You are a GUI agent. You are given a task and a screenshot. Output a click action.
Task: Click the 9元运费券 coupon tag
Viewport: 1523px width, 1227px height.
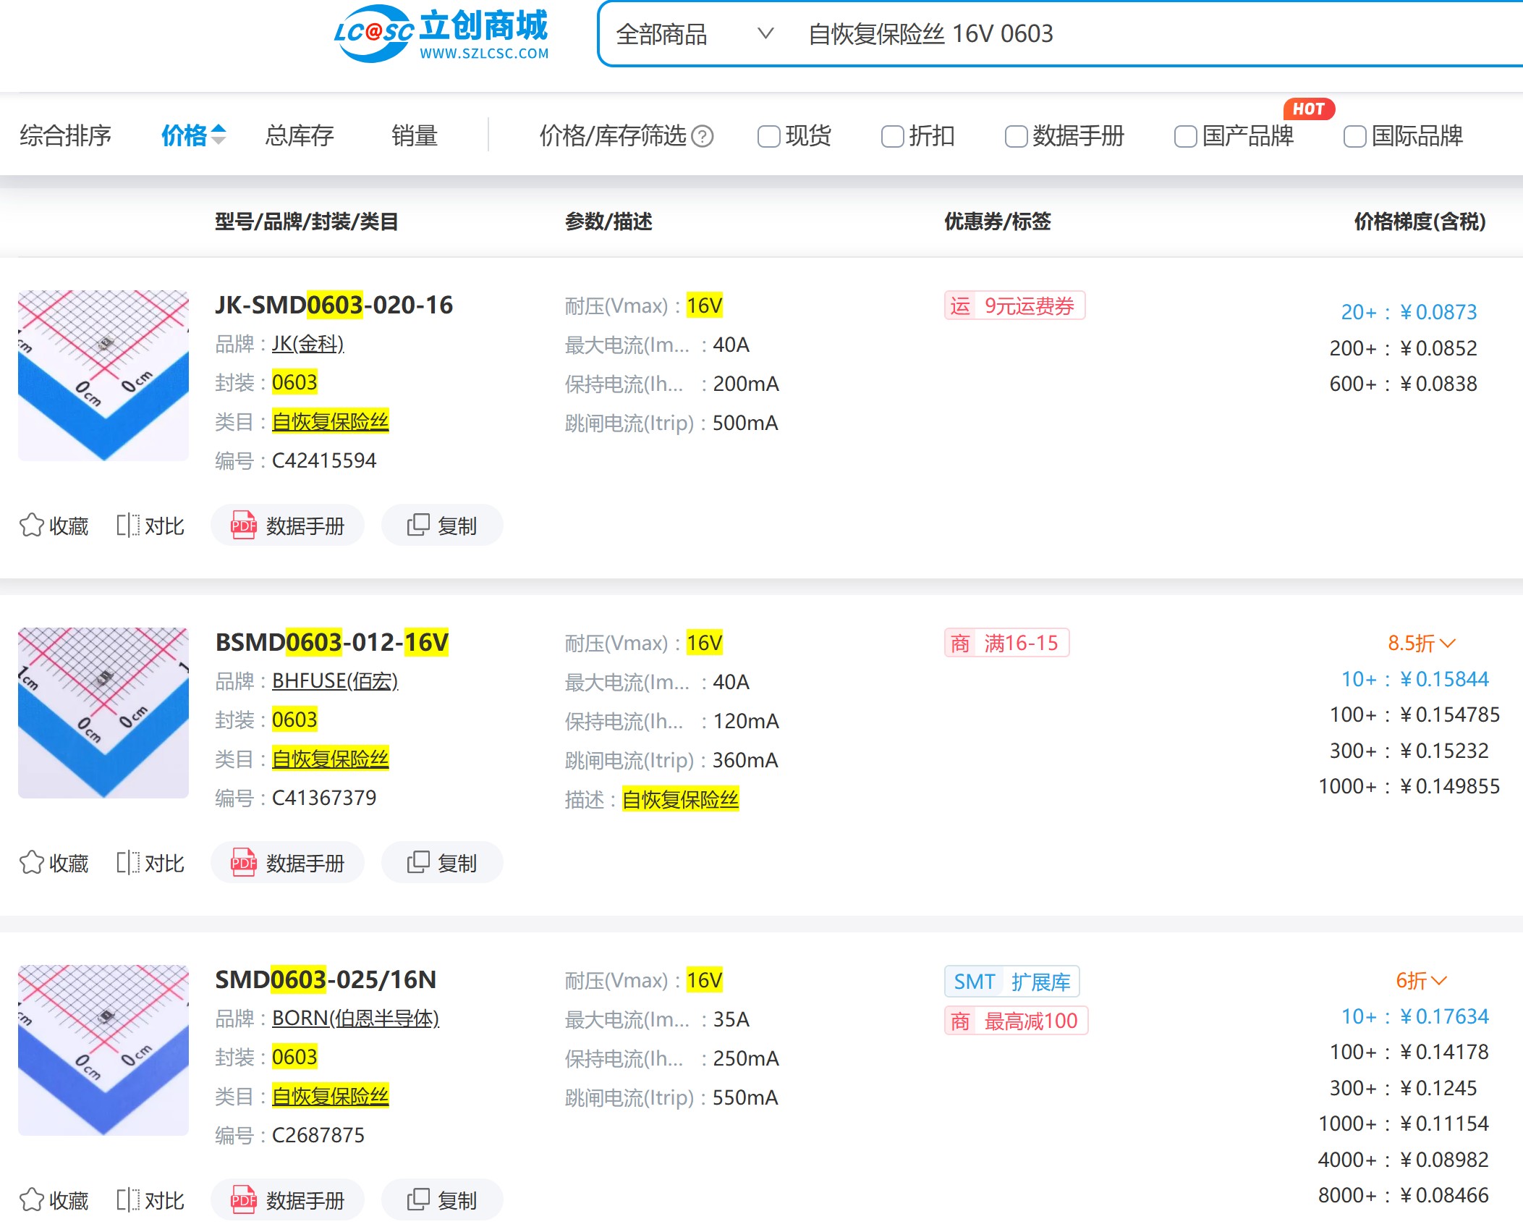tap(1014, 305)
